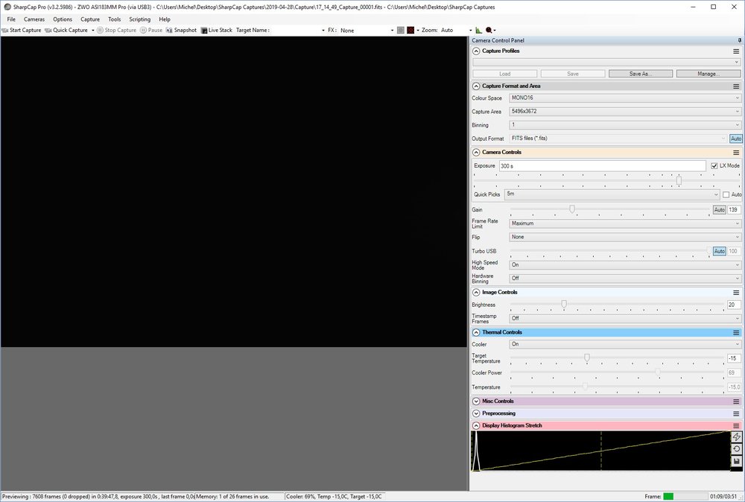This screenshot has width=745, height=502.
Task: Open the Output Format dropdown
Action: click(618, 139)
